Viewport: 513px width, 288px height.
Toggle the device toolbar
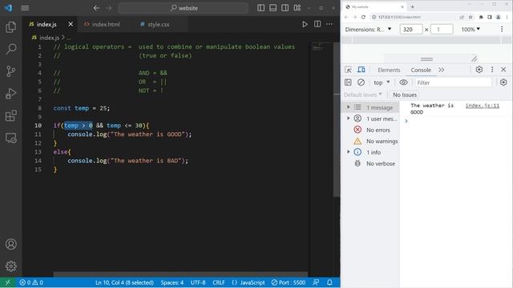click(x=362, y=70)
